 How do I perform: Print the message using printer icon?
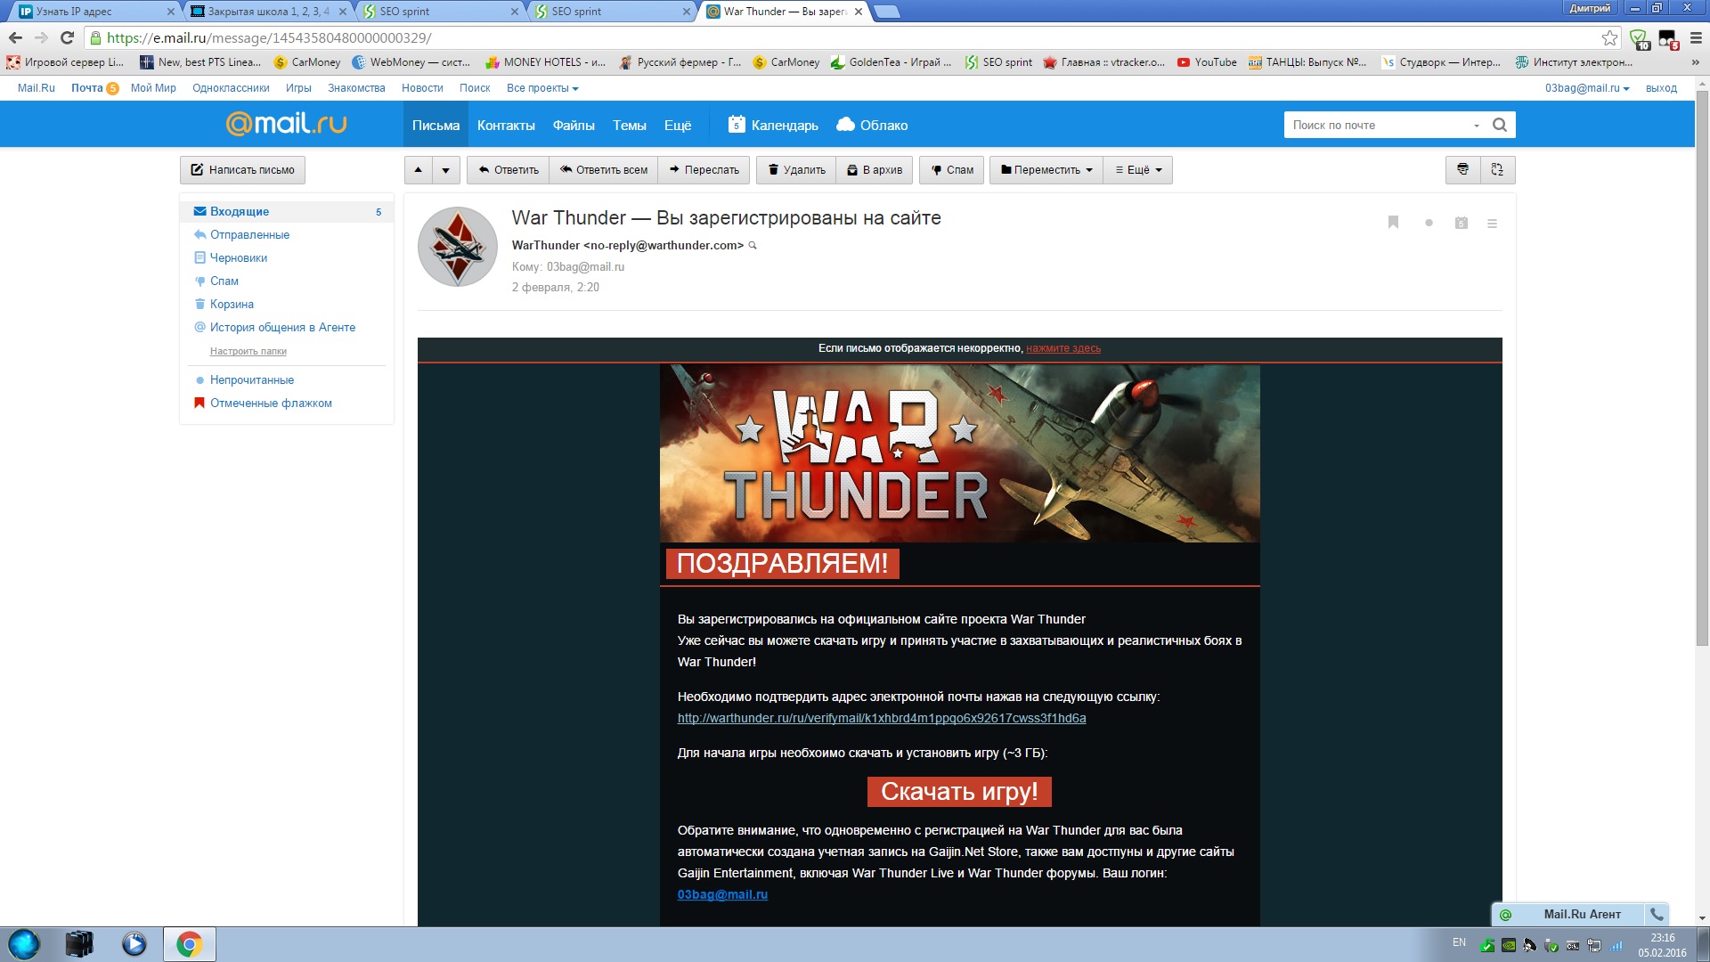point(1462,169)
